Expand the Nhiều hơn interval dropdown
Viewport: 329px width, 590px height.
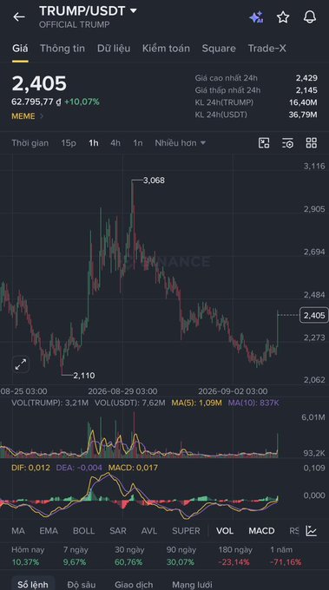(181, 143)
